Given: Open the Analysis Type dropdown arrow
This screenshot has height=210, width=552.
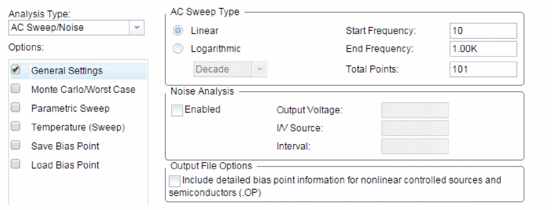Looking at the screenshot, I should click(137, 27).
